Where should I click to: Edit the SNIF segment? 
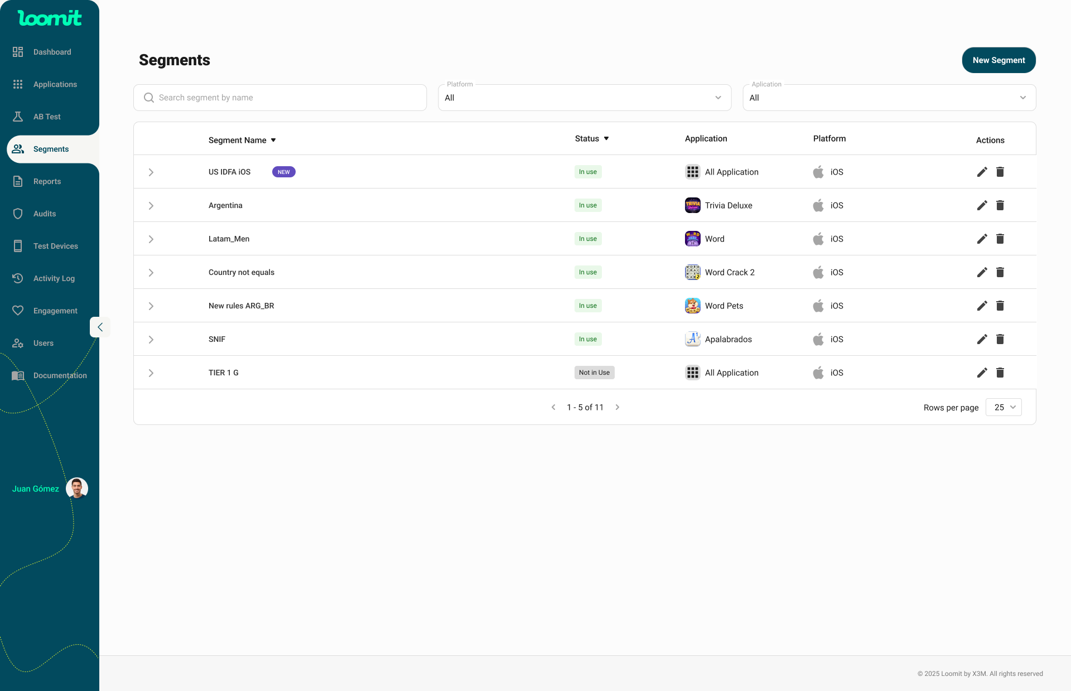[x=982, y=339]
